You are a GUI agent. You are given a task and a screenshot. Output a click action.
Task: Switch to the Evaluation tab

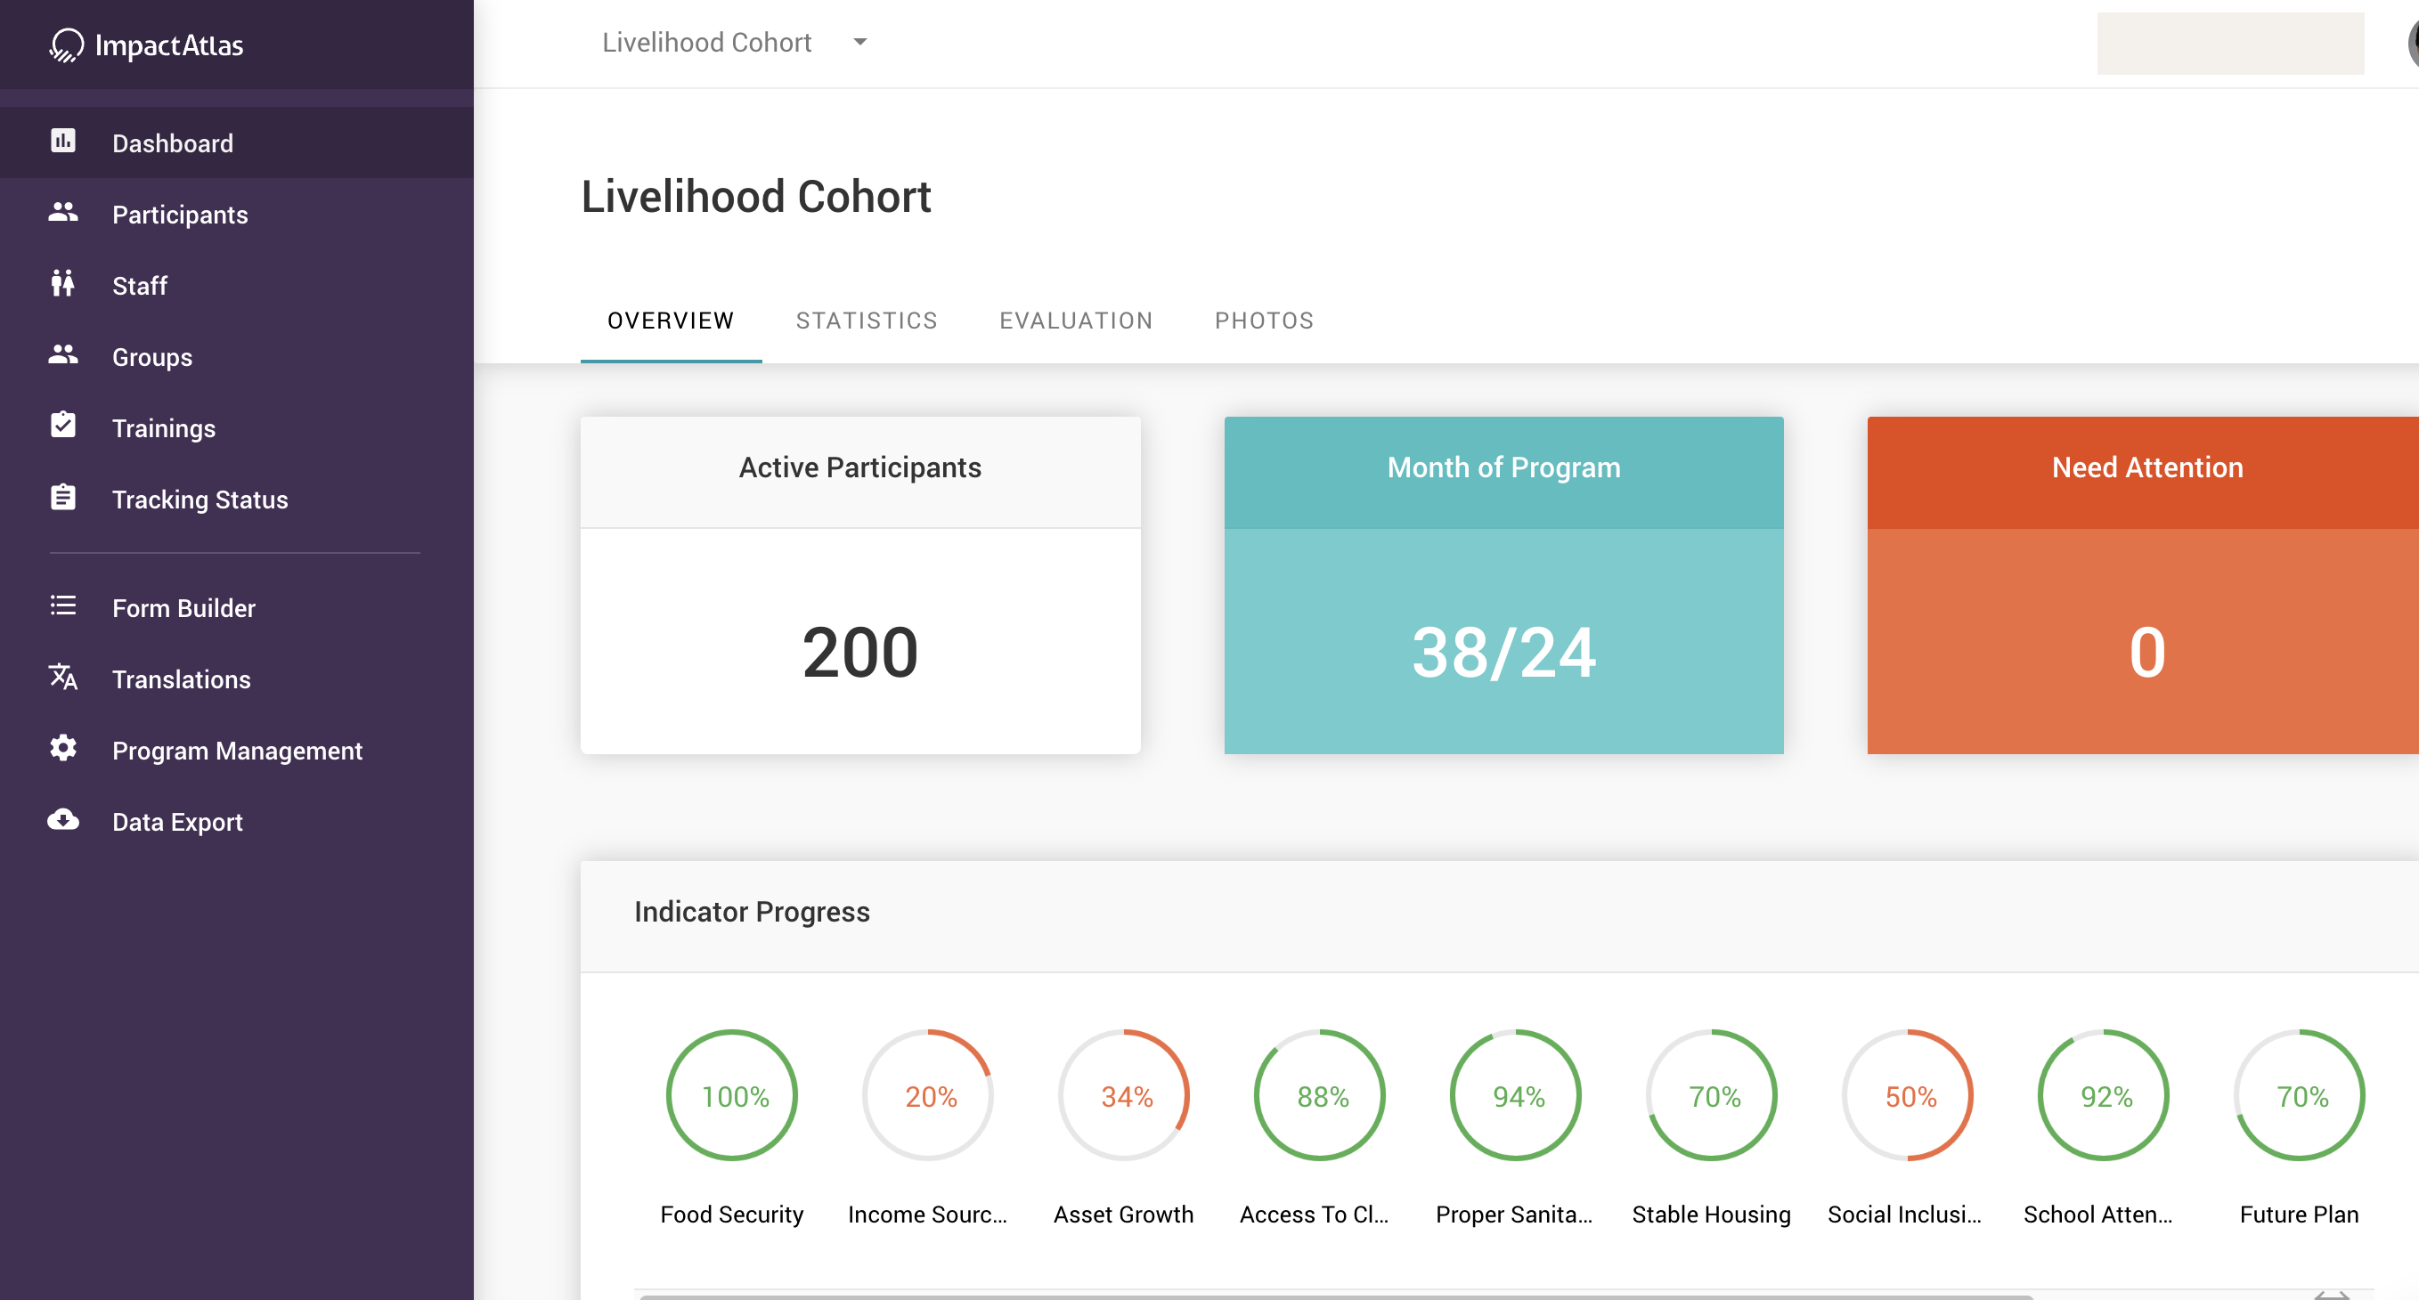click(x=1075, y=320)
